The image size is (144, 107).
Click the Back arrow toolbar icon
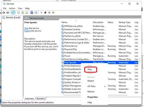(4, 12)
